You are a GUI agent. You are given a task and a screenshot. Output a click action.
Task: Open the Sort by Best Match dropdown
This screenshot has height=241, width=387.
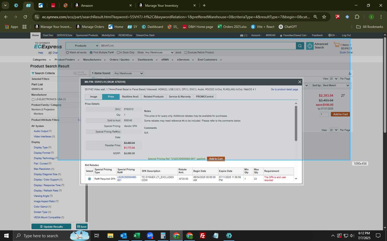tap(336, 85)
